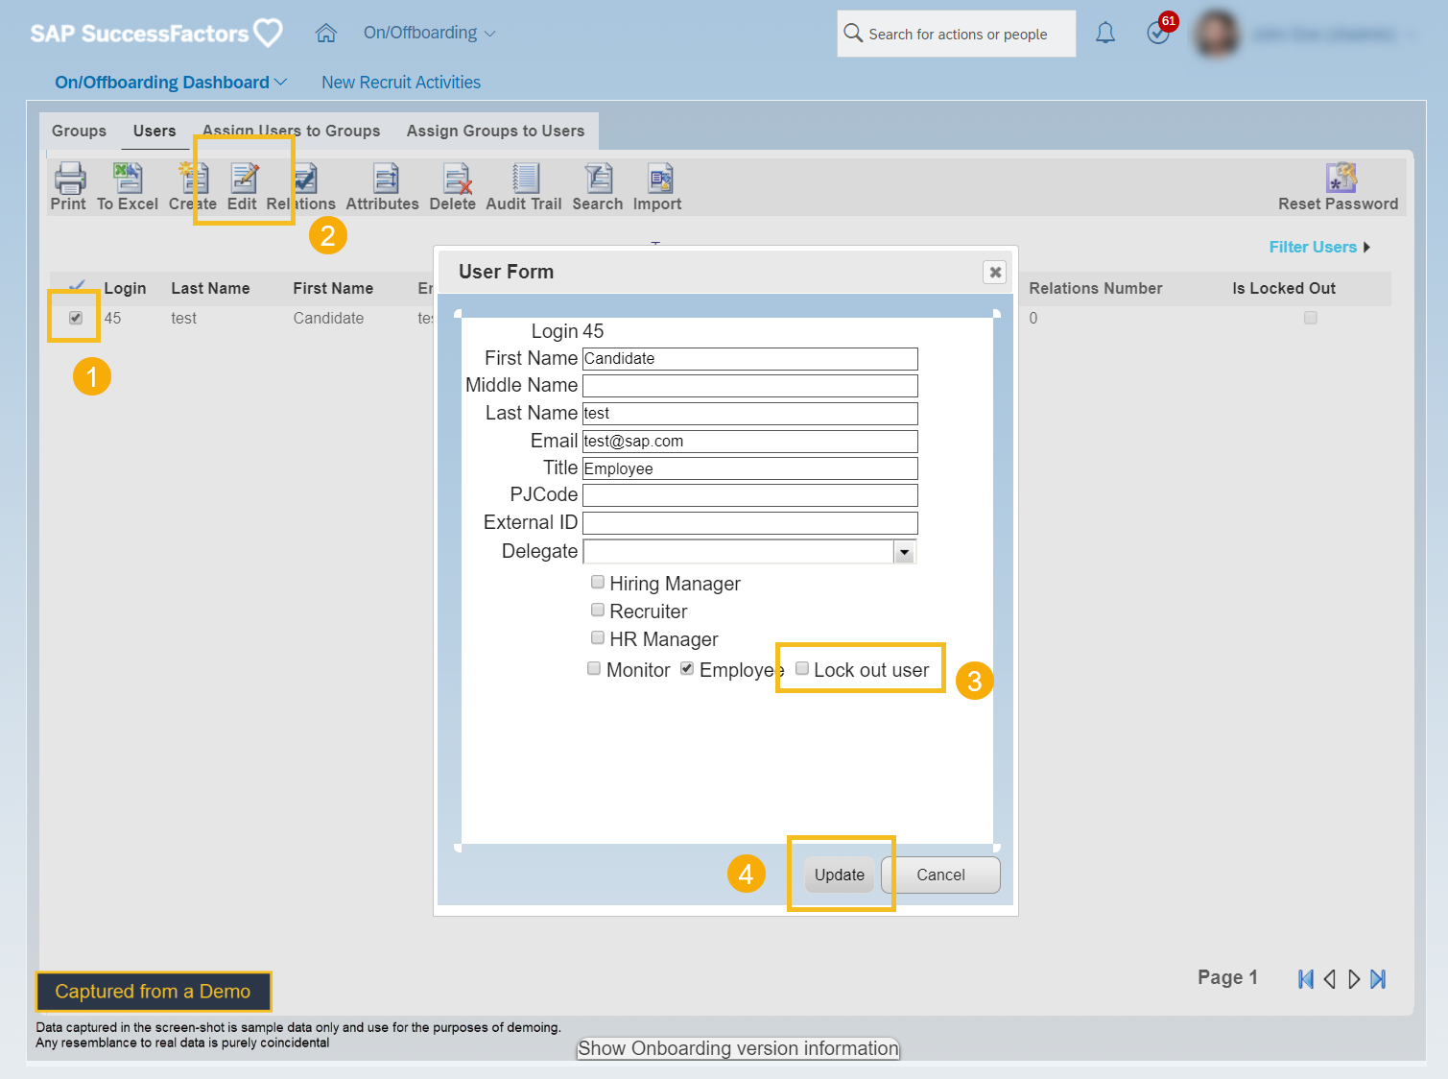
Task: Open New Recruit Activities
Action: coord(401,83)
